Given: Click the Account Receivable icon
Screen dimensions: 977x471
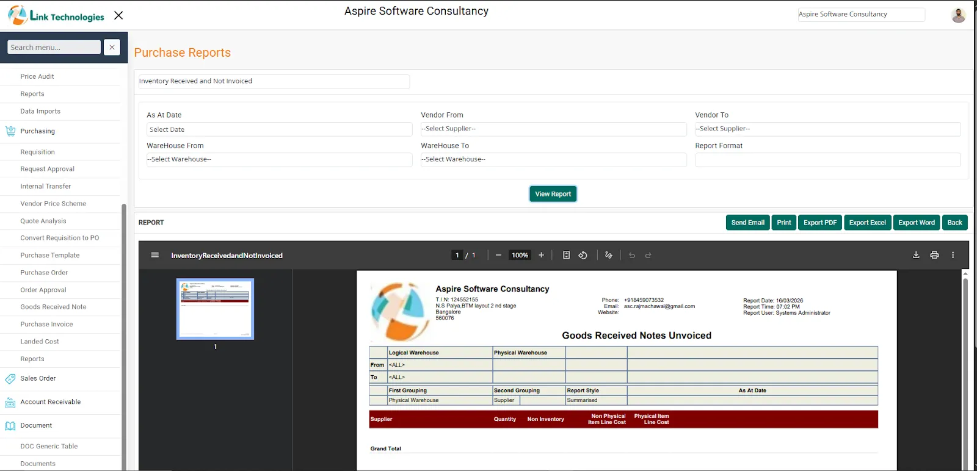Looking at the screenshot, I should [x=10, y=402].
